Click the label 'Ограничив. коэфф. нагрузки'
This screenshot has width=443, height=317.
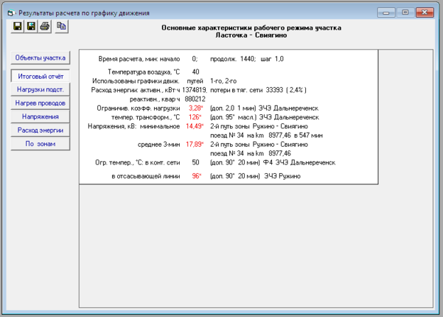pyautogui.click(x=138, y=108)
